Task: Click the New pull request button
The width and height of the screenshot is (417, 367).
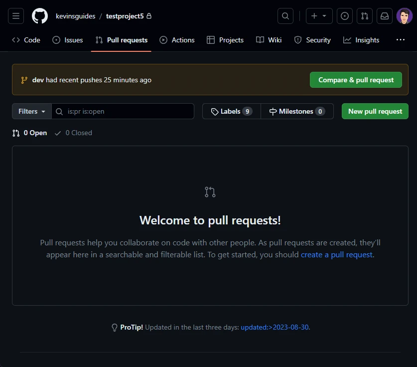Action: click(375, 111)
